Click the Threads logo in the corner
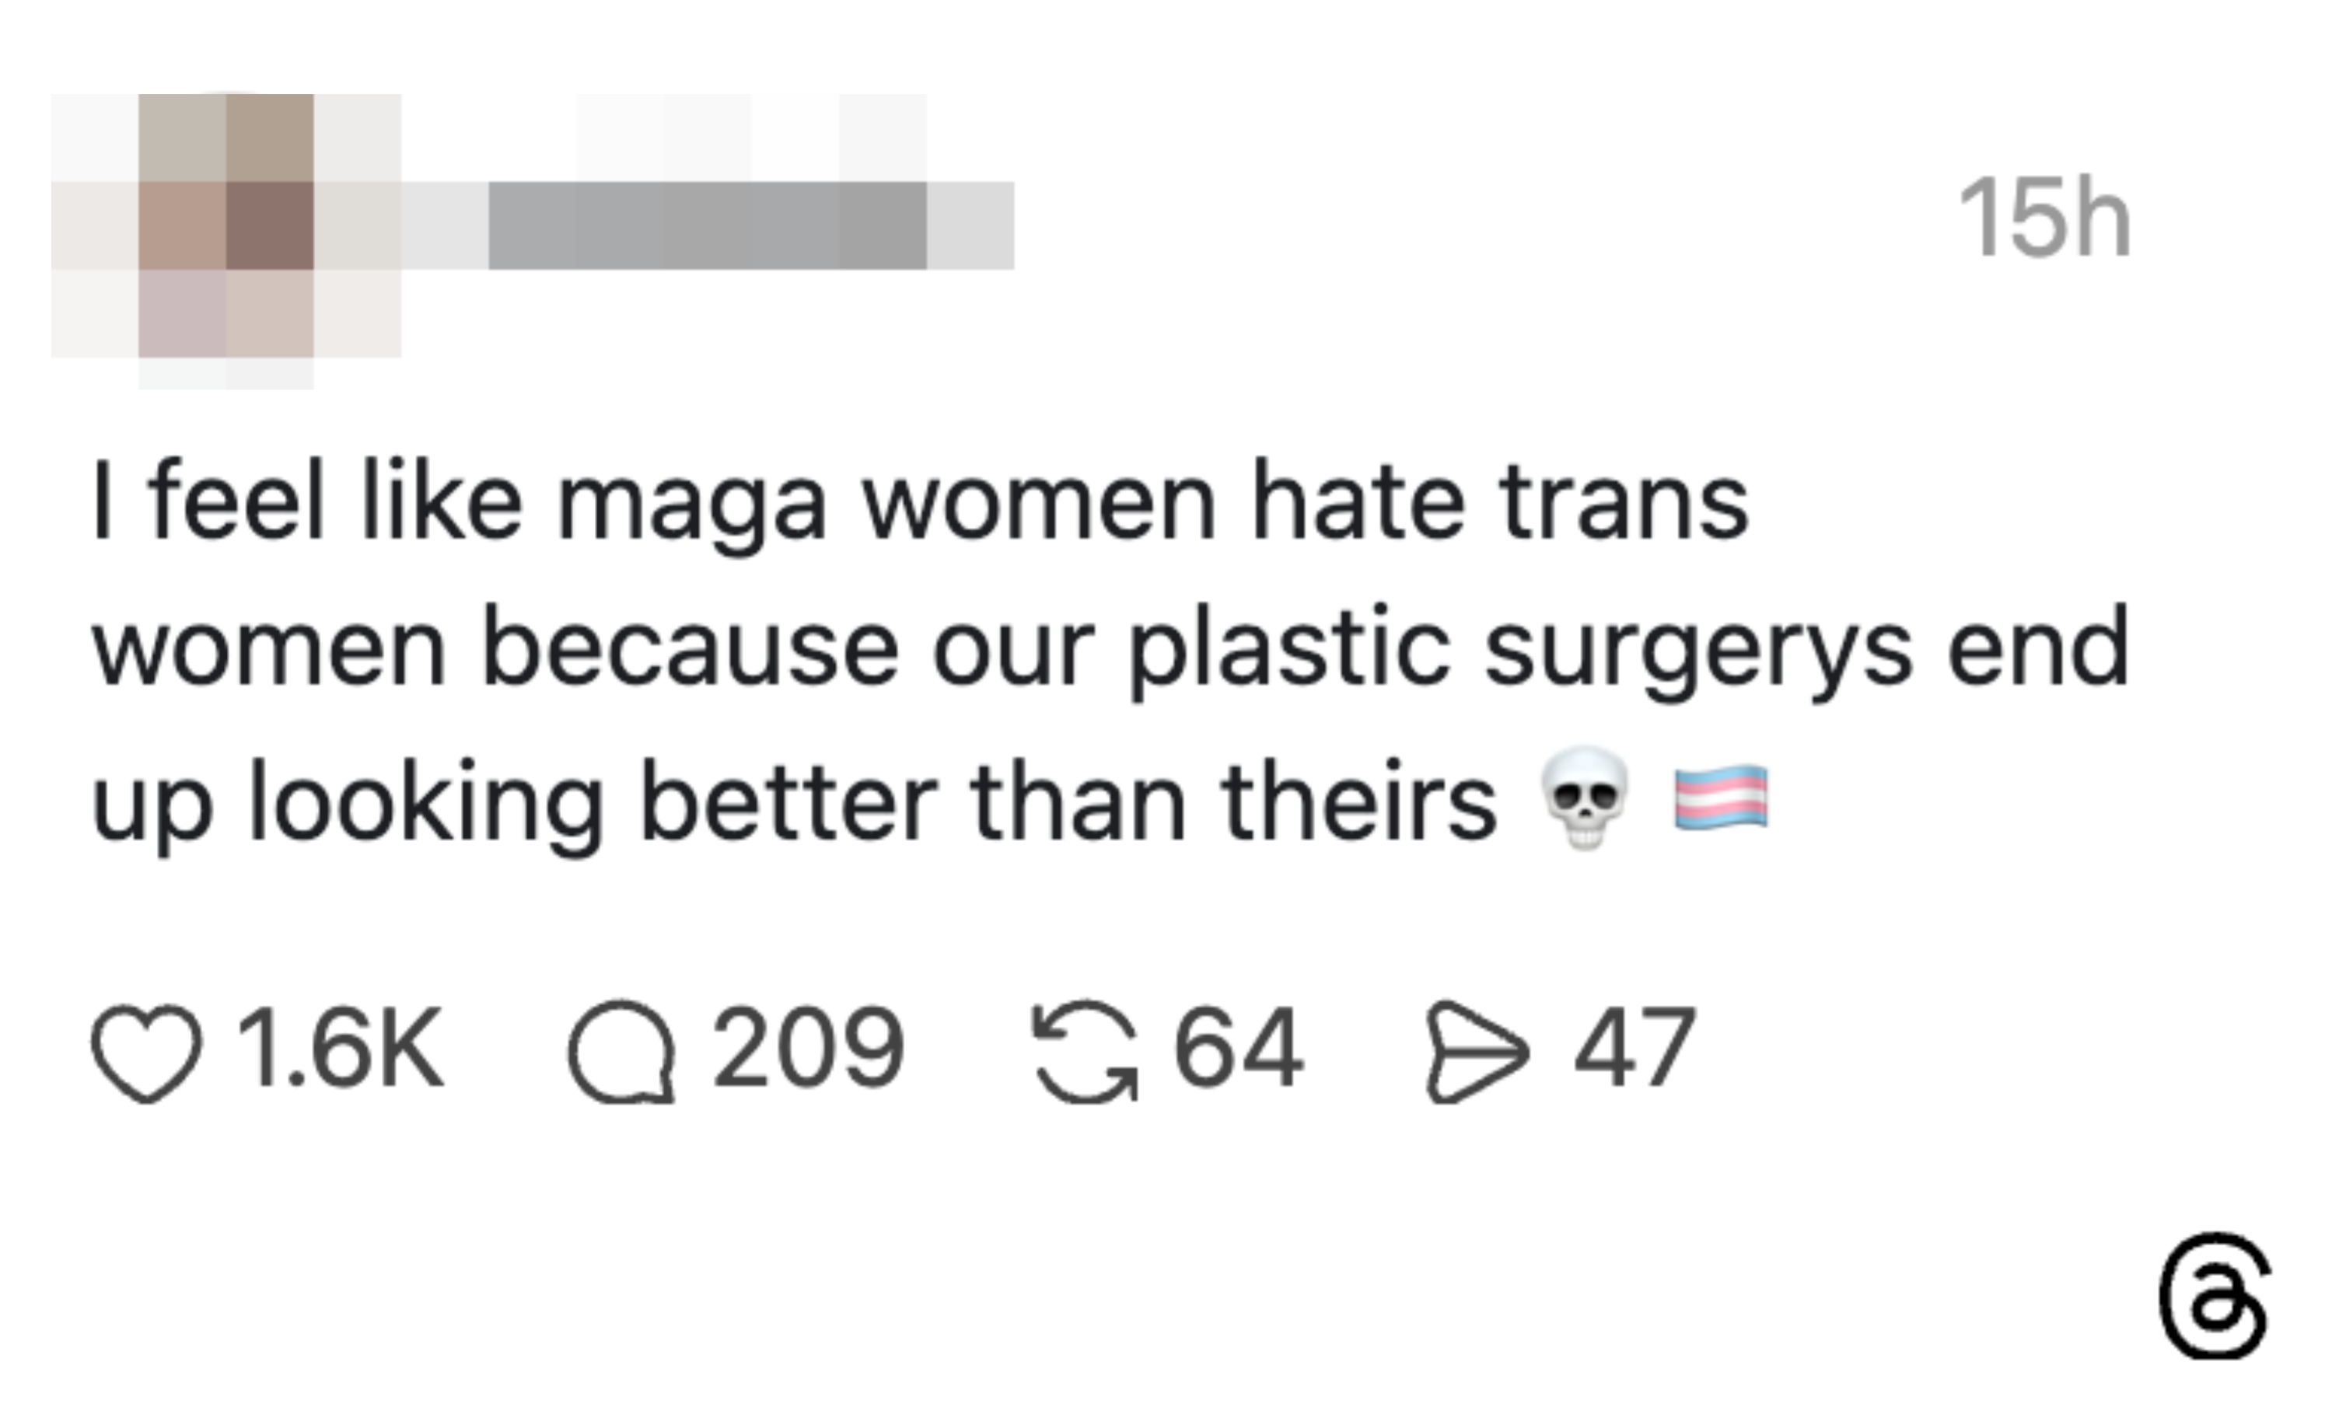 click(2213, 1296)
